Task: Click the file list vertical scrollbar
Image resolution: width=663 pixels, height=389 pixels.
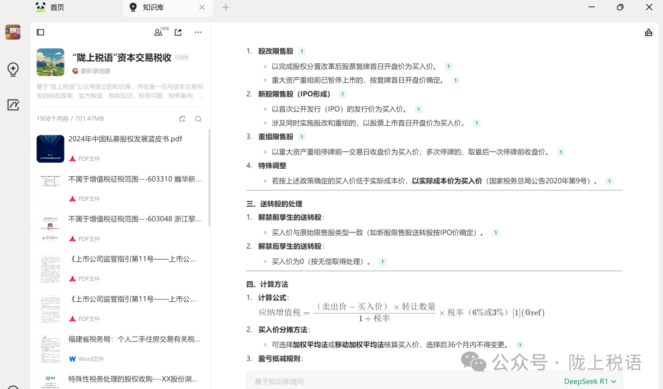Action: (x=209, y=178)
